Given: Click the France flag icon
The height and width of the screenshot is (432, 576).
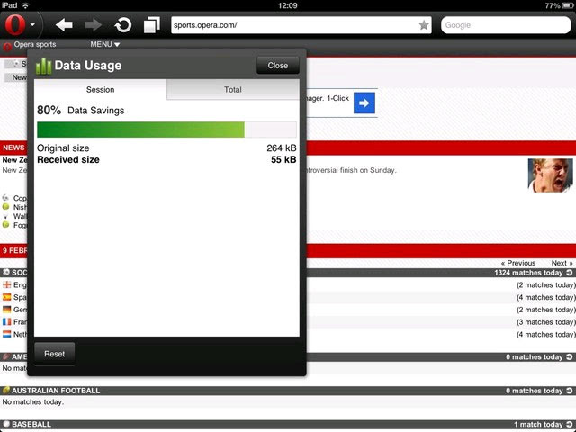Looking at the screenshot, I should click(6, 321).
